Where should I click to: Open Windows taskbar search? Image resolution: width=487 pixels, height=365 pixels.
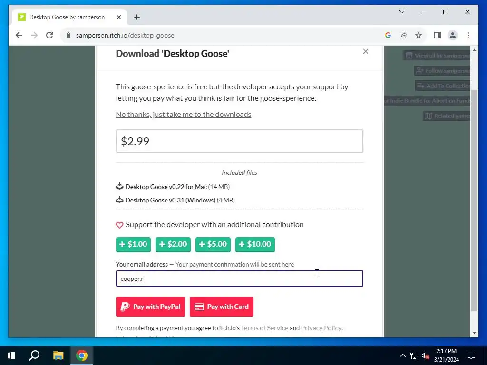34,355
